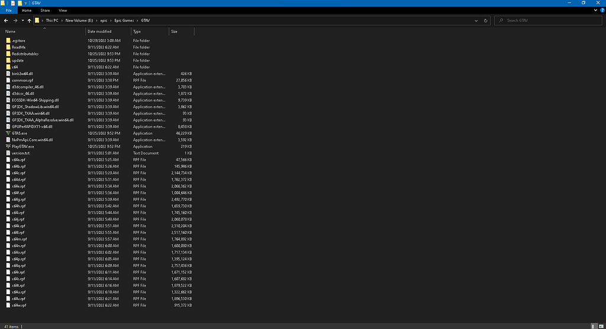Open the File menu
Screen dimensions: 606x329
[8, 11]
